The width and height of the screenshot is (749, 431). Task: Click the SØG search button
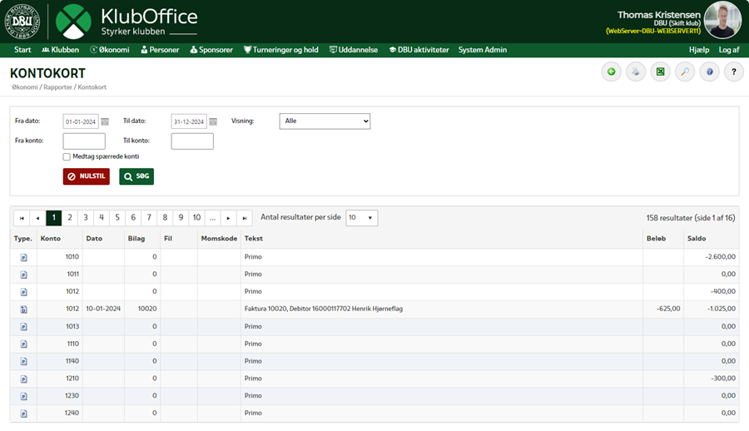pos(136,176)
